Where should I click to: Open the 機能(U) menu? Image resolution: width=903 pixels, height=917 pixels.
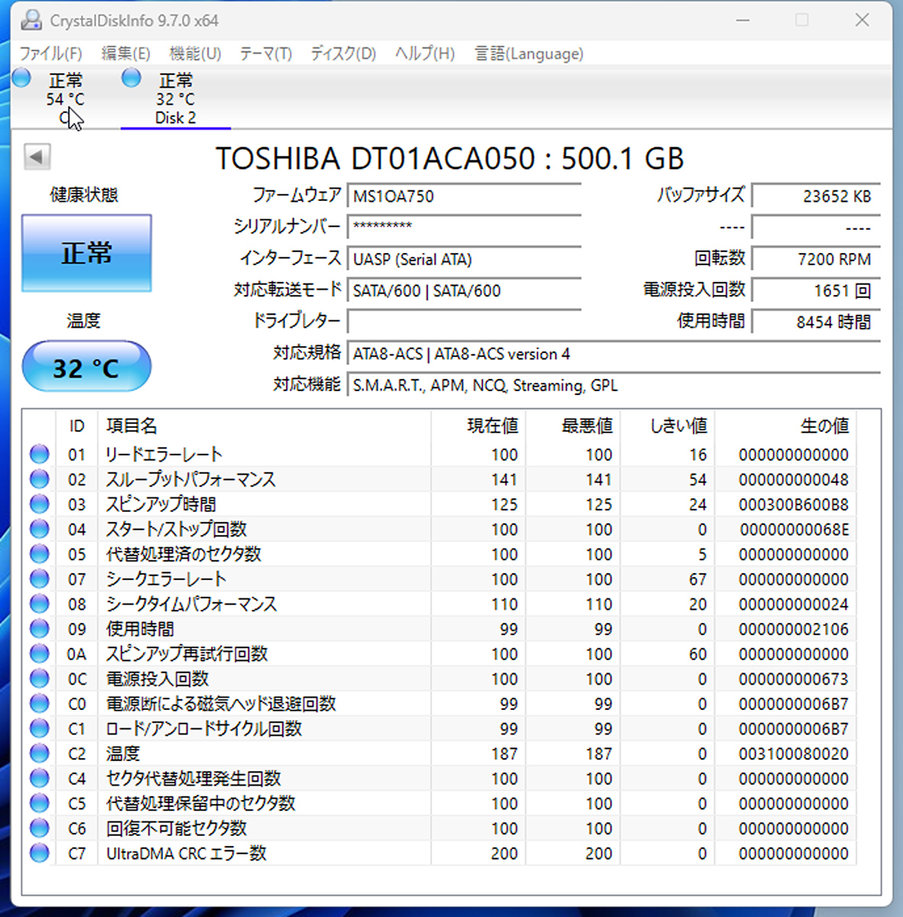[x=195, y=53]
